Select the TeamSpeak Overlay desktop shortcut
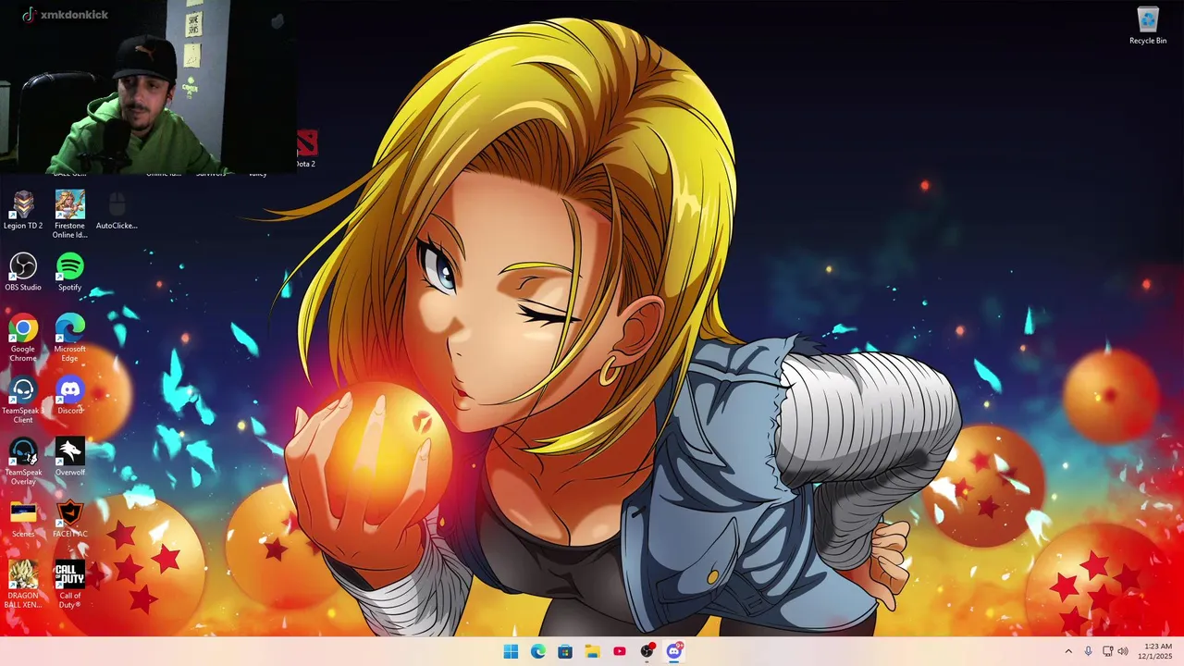This screenshot has height=666, width=1184. [x=23, y=462]
